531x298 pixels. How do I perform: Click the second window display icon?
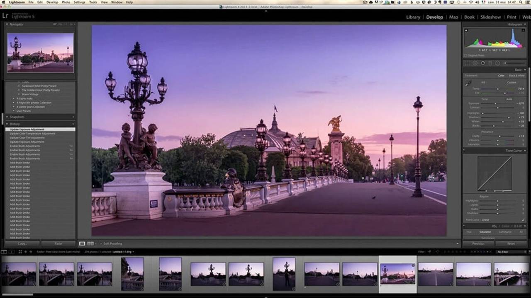pyautogui.click(x=11, y=252)
